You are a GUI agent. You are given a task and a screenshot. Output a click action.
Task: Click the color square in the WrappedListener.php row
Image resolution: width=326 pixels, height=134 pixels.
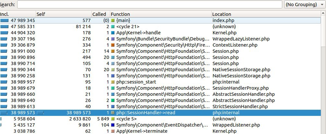[x=113, y=125]
